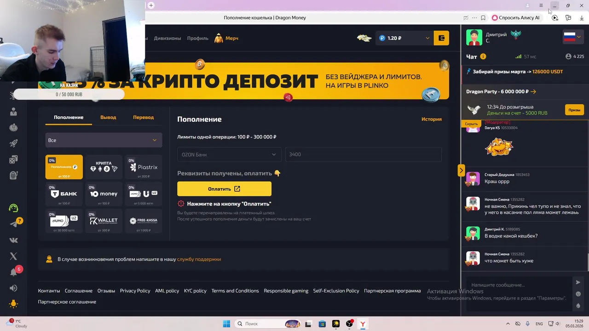Viewport: 589px width, 331px height.
Task: Open the Мерч menu item
Action: 232,38
